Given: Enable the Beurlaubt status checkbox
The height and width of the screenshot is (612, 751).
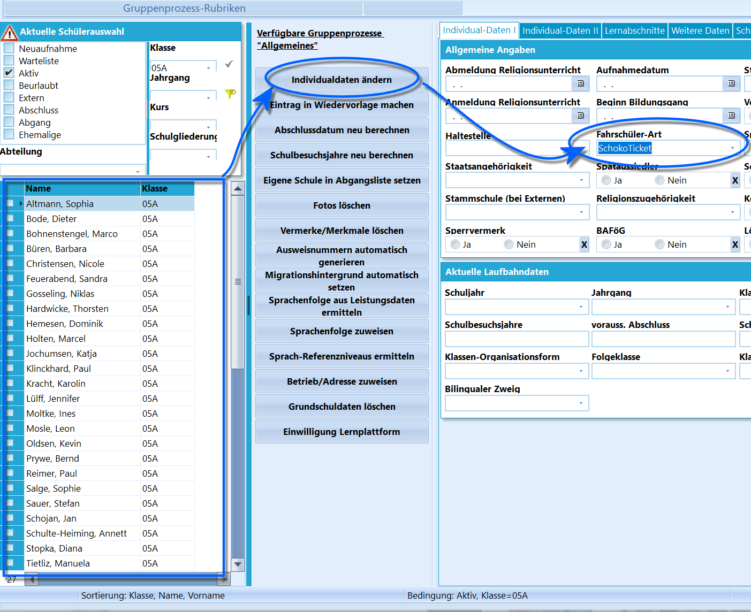Looking at the screenshot, I should pyautogui.click(x=9, y=85).
